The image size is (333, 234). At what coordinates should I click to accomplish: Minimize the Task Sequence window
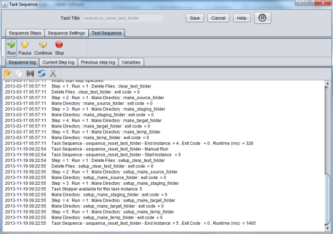300,3
